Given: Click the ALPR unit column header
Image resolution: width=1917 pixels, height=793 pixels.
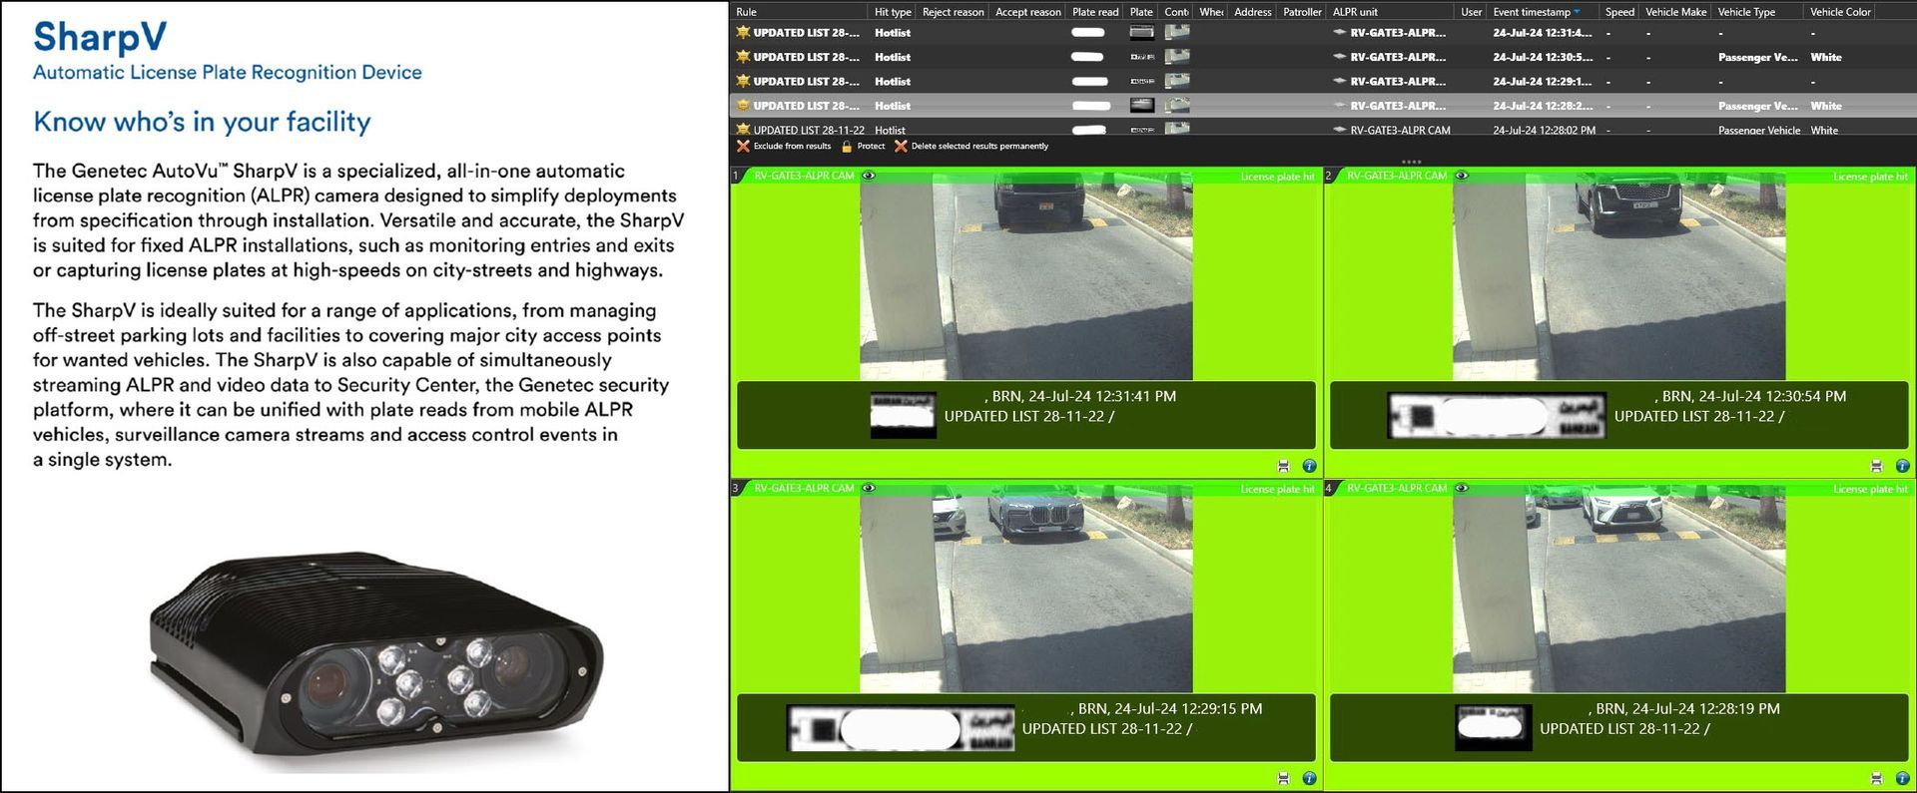Looking at the screenshot, I should (1355, 12).
